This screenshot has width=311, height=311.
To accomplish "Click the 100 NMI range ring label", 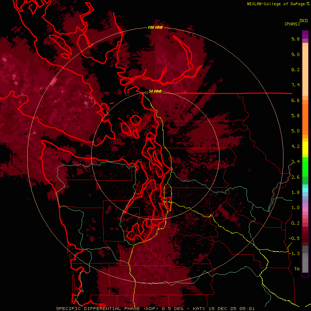I will (x=155, y=27).
